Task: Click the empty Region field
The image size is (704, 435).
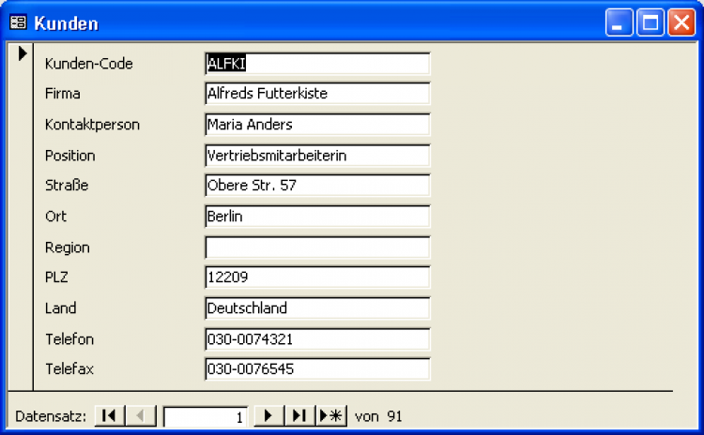Action: [316, 247]
